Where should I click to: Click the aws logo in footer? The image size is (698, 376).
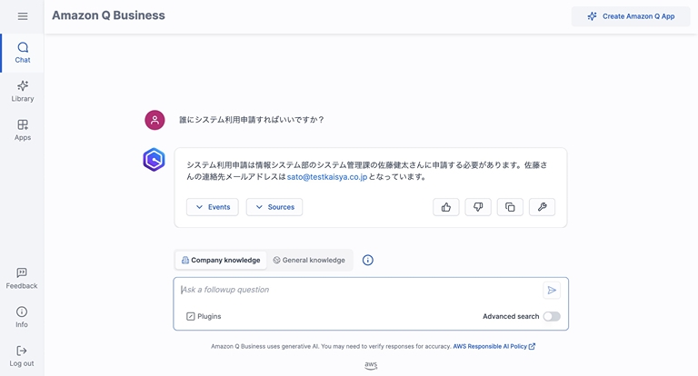point(371,365)
